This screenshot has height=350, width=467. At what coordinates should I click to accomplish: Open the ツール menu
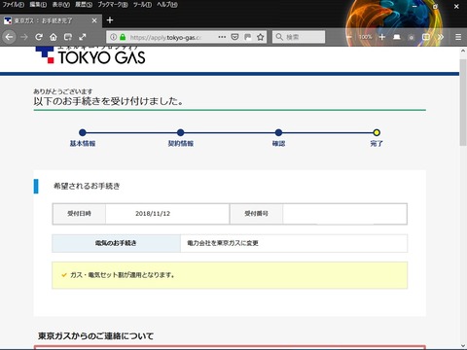point(142,5)
